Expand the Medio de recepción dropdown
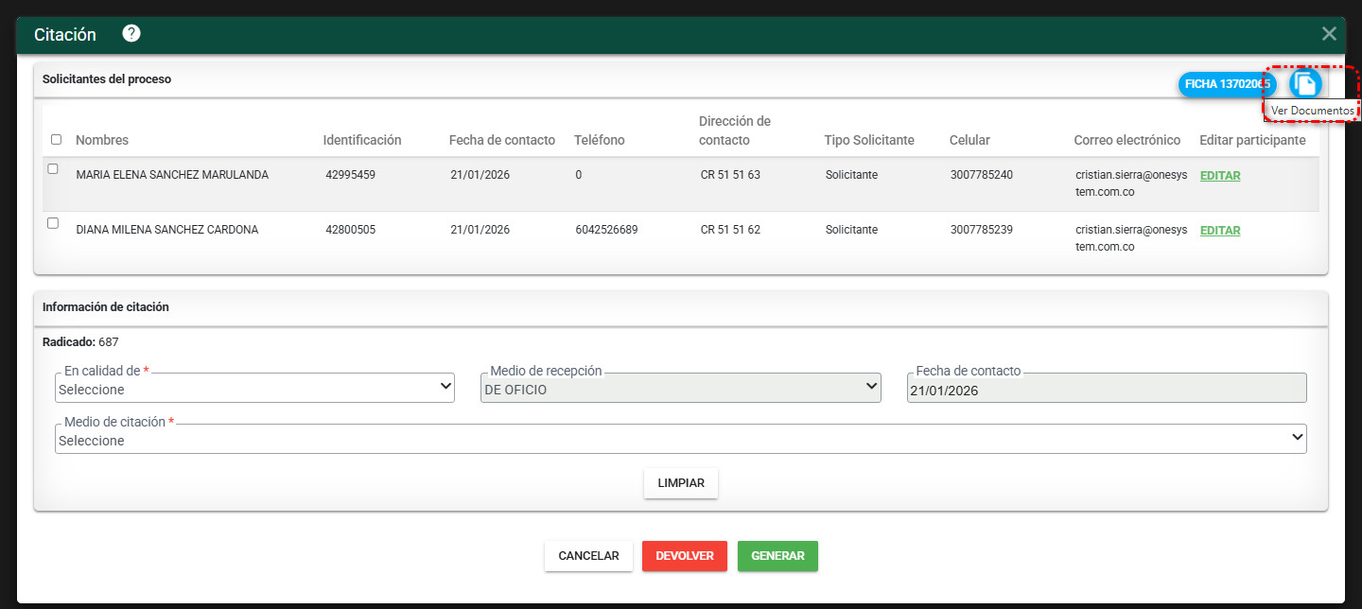Image resolution: width=1362 pixels, height=609 pixels. point(681,388)
